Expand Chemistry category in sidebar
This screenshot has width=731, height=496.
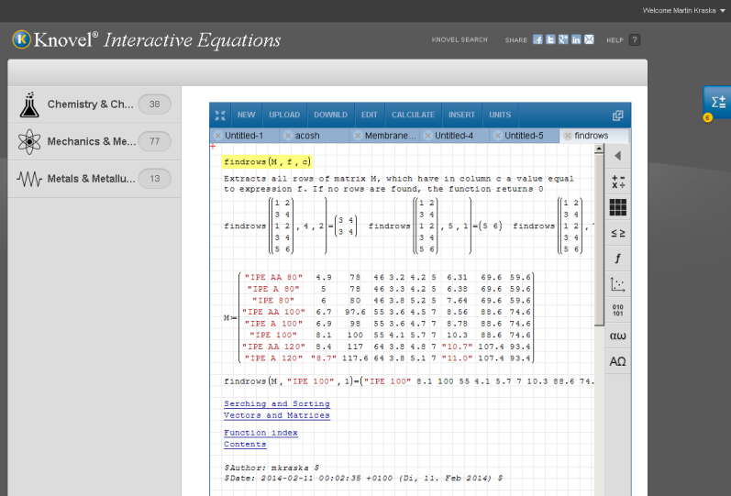(94, 105)
